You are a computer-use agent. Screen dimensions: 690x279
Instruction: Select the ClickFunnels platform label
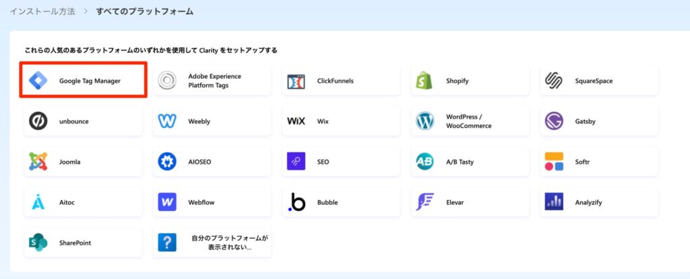[336, 81]
